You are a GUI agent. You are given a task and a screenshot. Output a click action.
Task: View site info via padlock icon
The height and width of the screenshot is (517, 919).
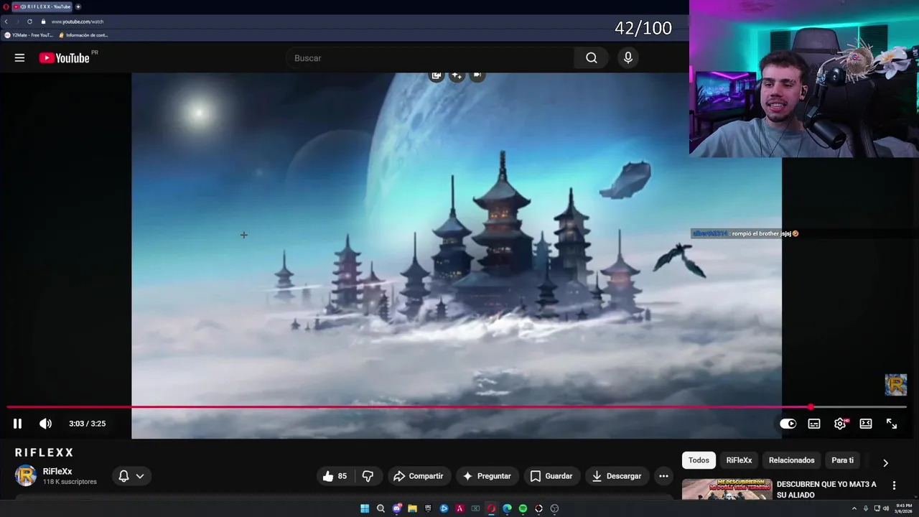click(43, 22)
